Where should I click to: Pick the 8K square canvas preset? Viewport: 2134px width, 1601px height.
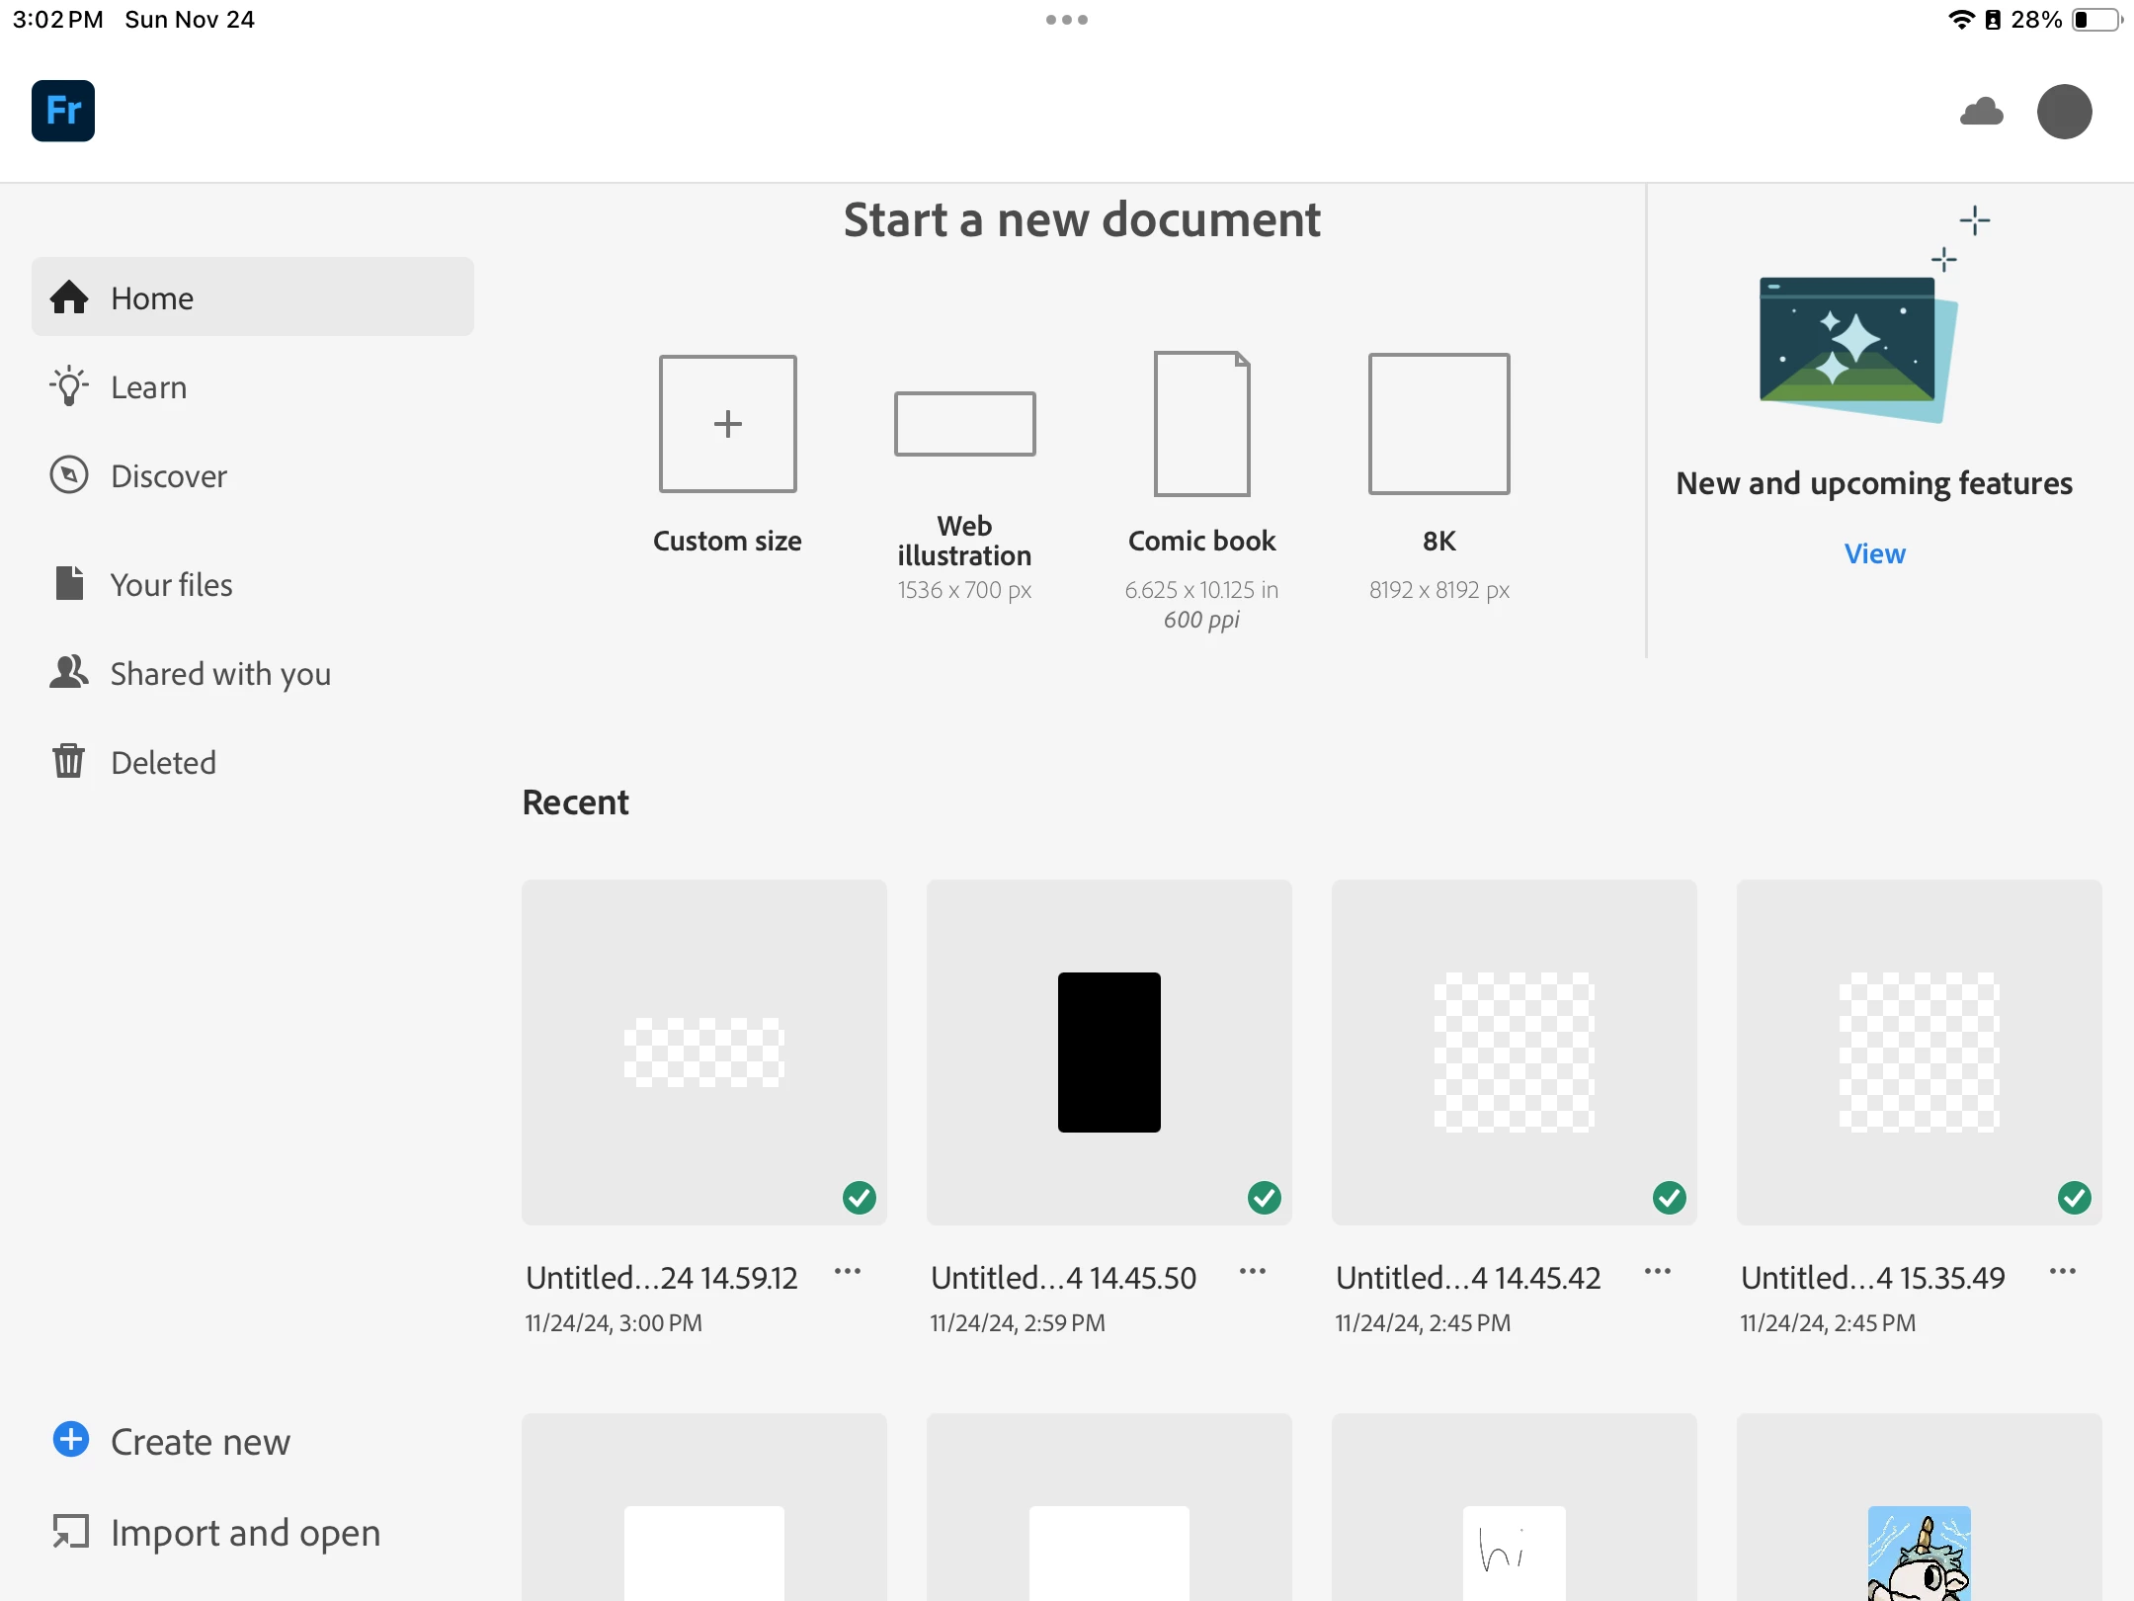coord(1438,424)
